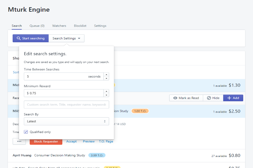Click the Preview link
Image resolution: width=253 pixels, height=168 pixels.
pyautogui.click(x=89, y=142)
